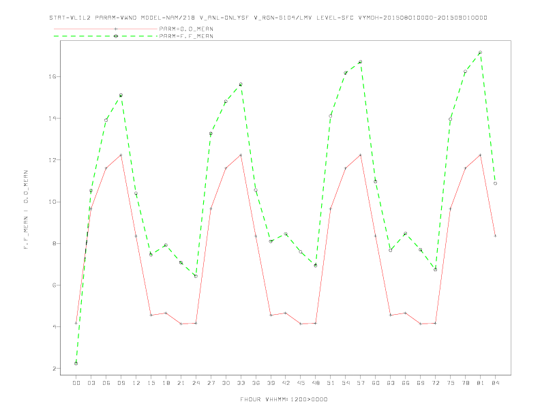The height and width of the screenshot is (417, 540).
Task: Click green circle data point at hour 00
Action: tap(76, 363)
